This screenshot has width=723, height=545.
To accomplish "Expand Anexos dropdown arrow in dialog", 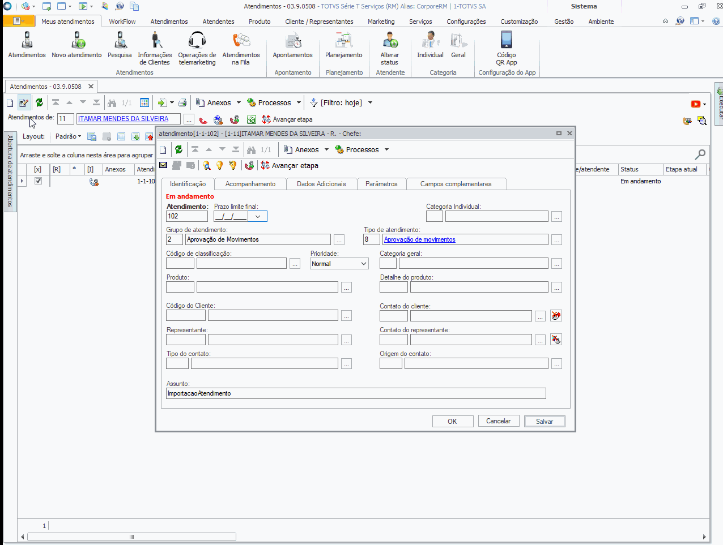I will coord(326,149).
